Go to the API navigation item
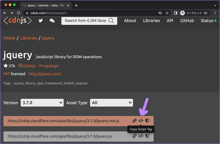The height and width of the screenshot is (144, 220). click(x=170, y=21)
